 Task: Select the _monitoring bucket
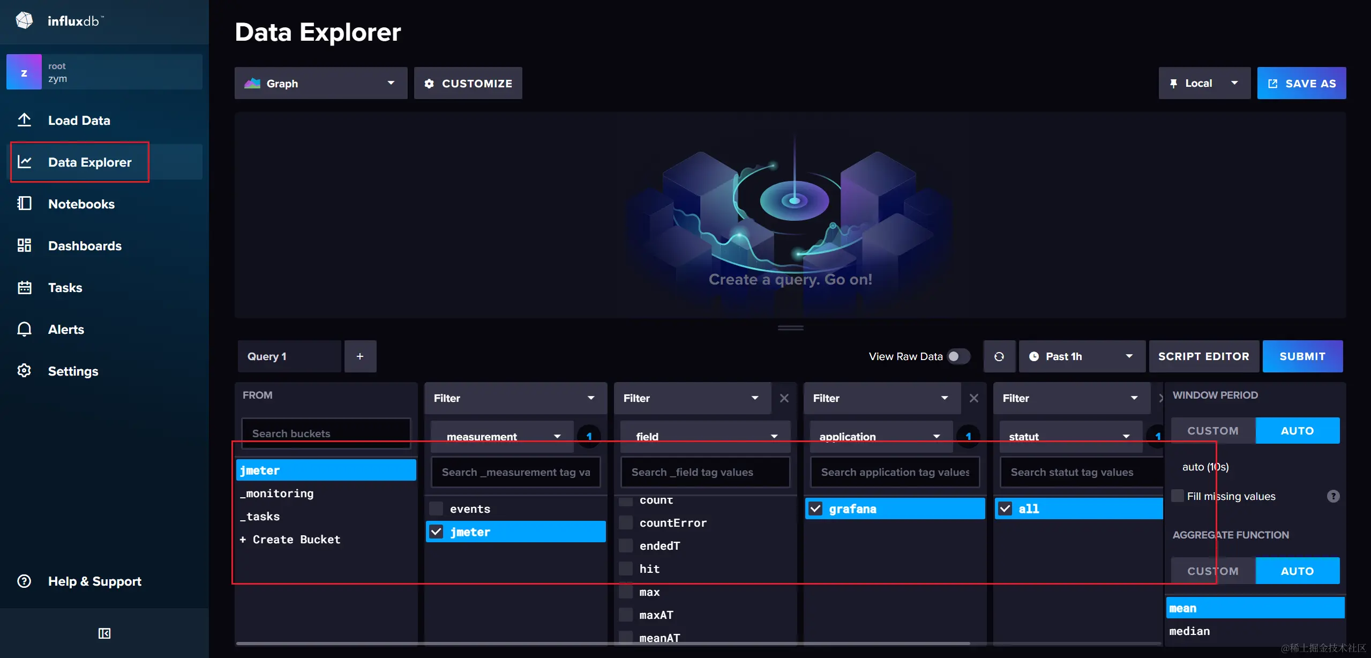coord(326,493)
